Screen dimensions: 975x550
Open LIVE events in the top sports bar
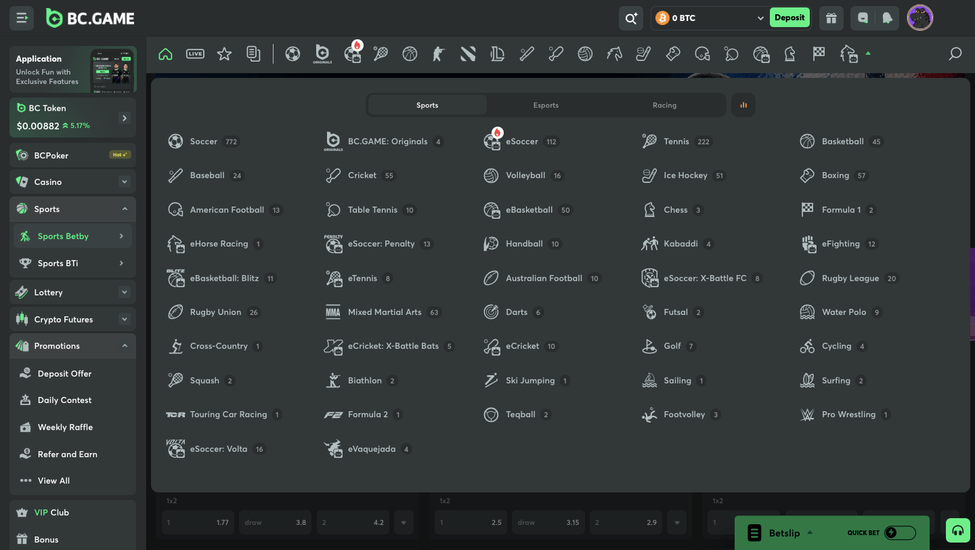tap(195, 54)
